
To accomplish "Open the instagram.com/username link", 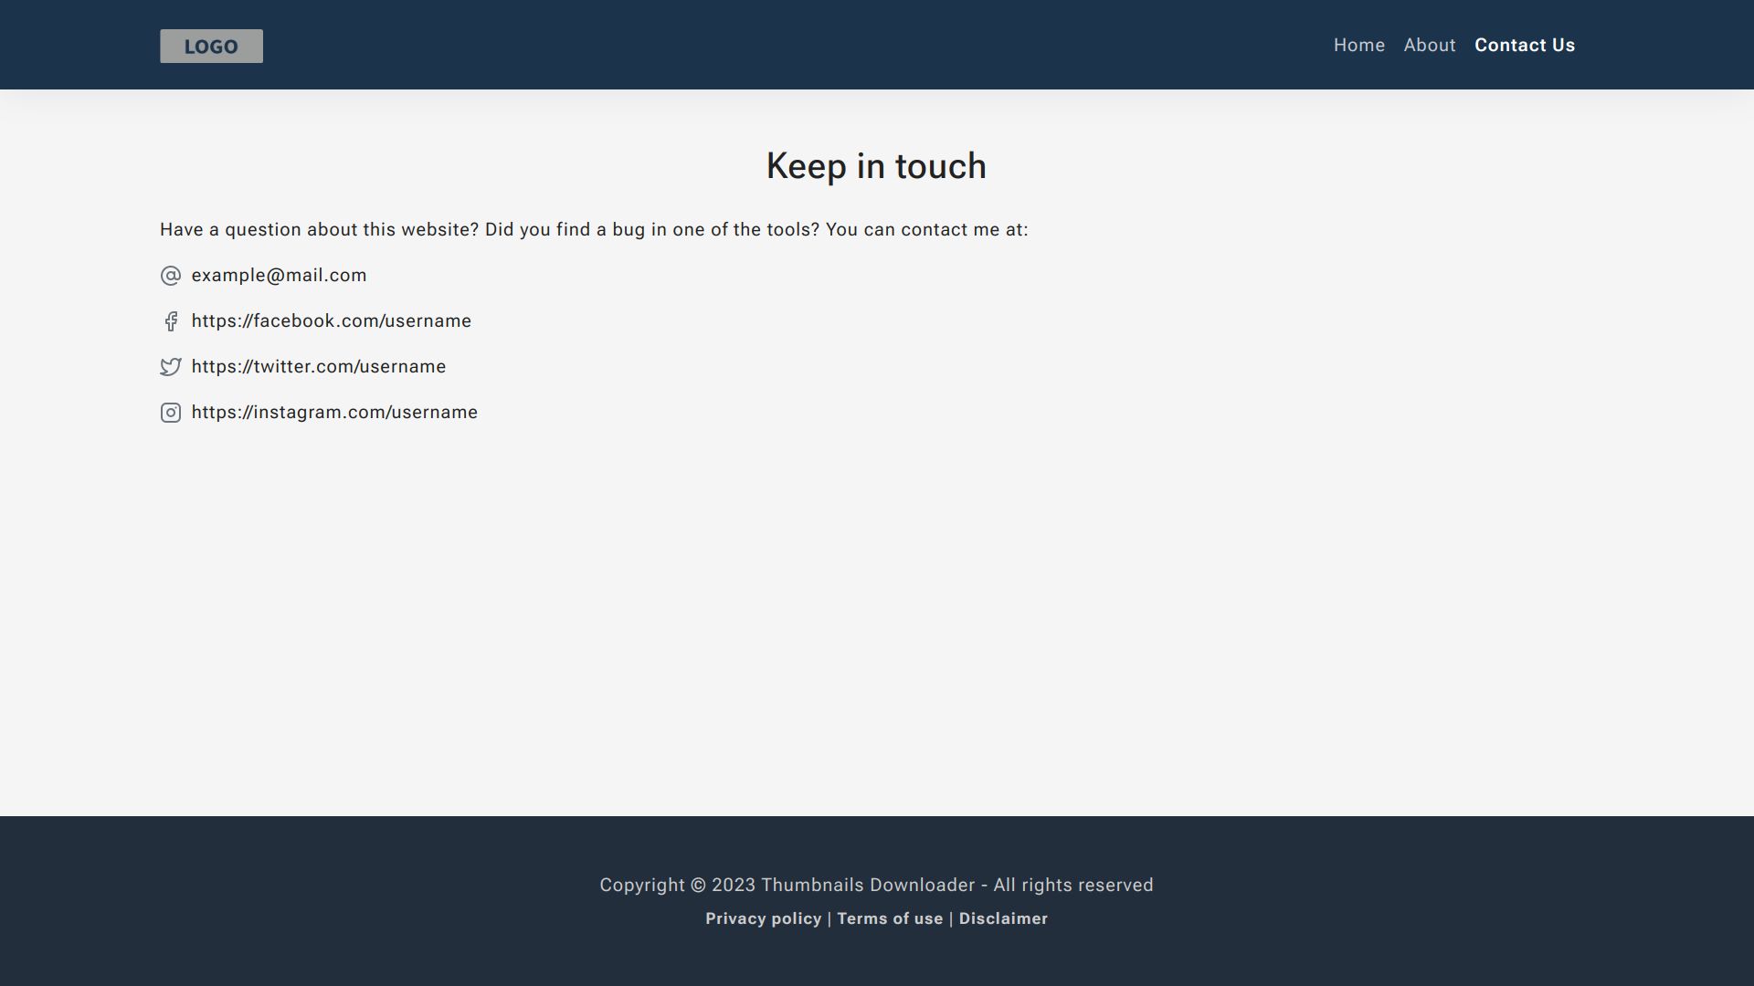I will [334, 413].
